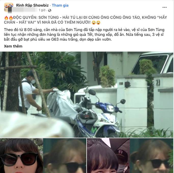174x173 pixels.
Task: Click the bold ĐỘC QUYỀN headline text
Action: click(85, 20)
